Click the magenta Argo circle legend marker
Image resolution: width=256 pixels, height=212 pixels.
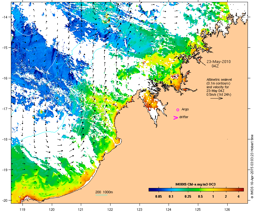click(178, 110)
